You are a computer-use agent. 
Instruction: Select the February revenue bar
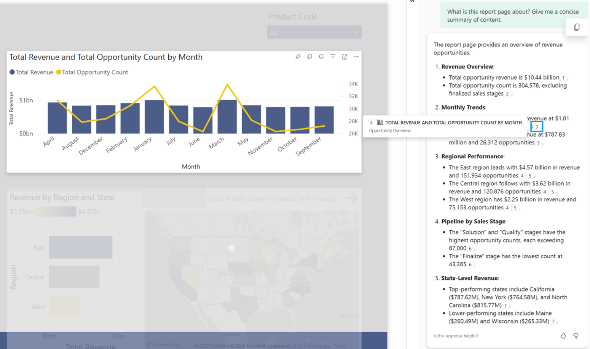coord(130,118)
